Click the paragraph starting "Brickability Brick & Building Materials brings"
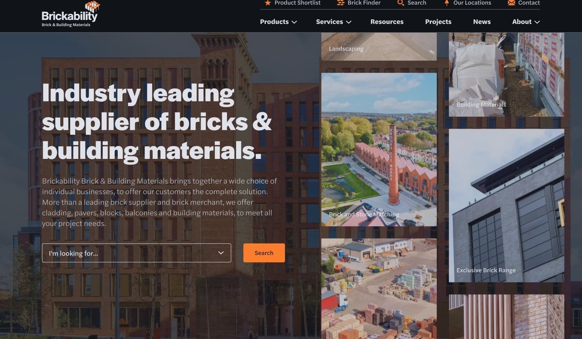 [x=160, y=202]
